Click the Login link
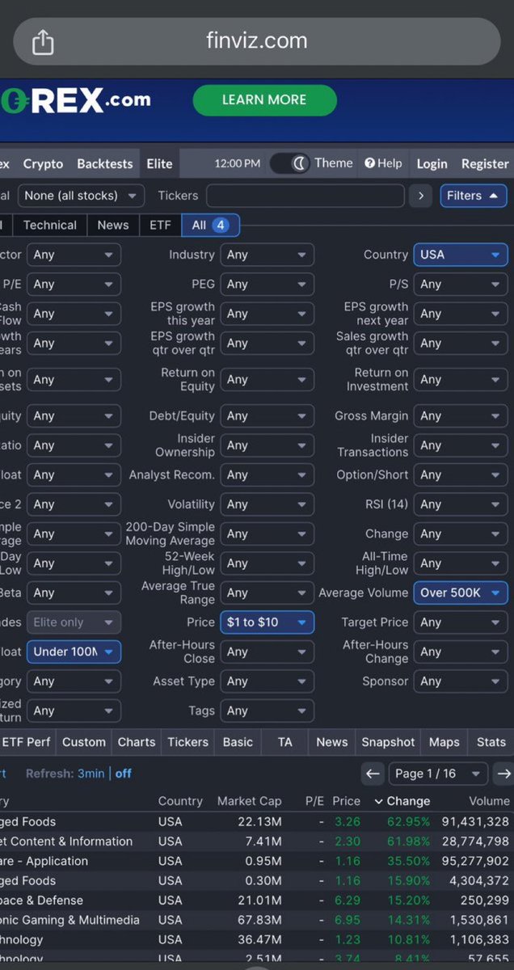 tap(432, 163)
